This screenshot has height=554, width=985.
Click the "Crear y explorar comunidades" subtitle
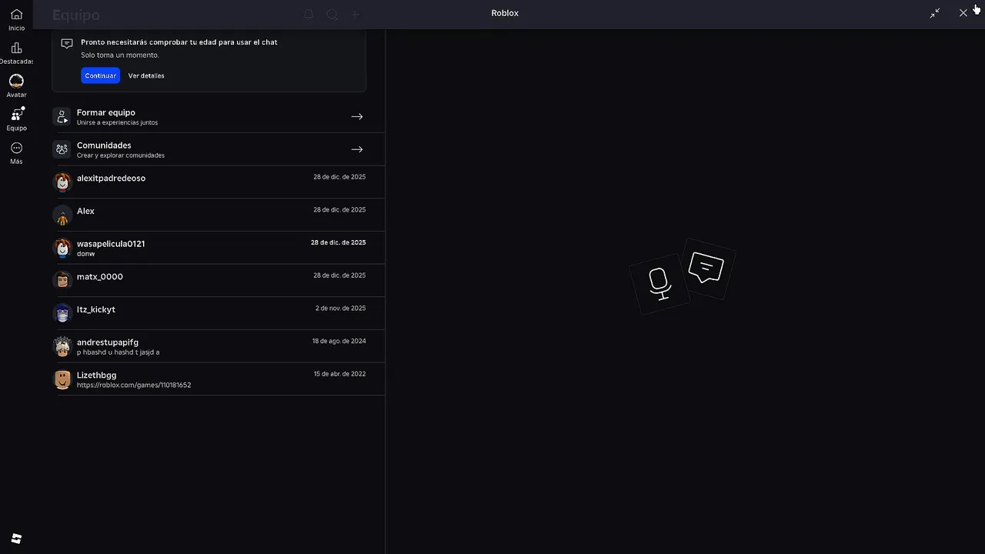[x=121, y=155]
